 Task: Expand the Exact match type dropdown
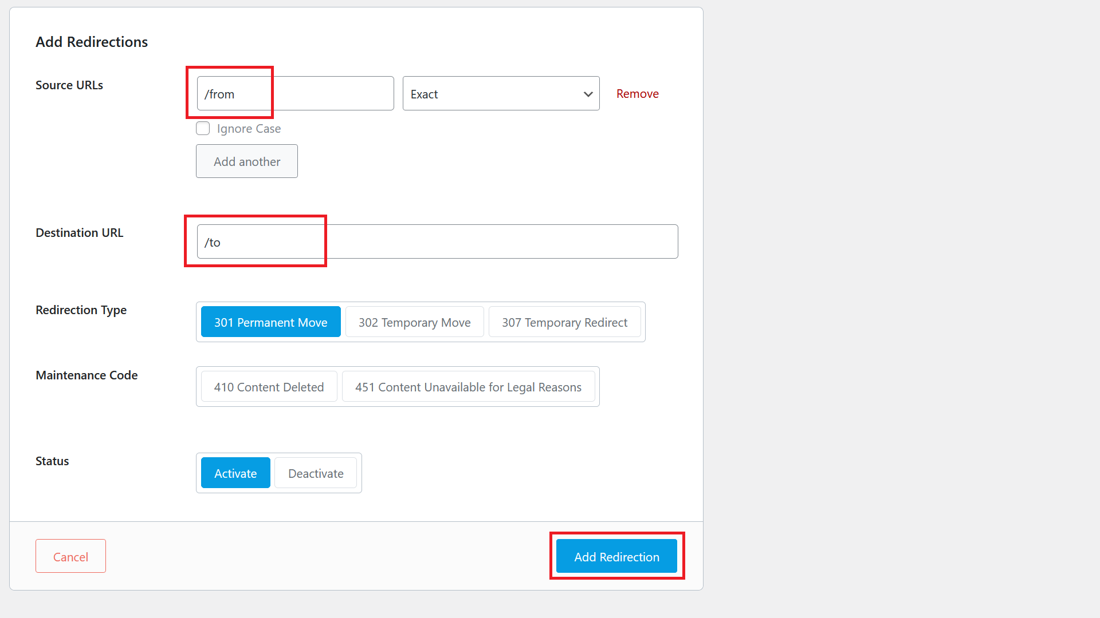tap(502, 93)
